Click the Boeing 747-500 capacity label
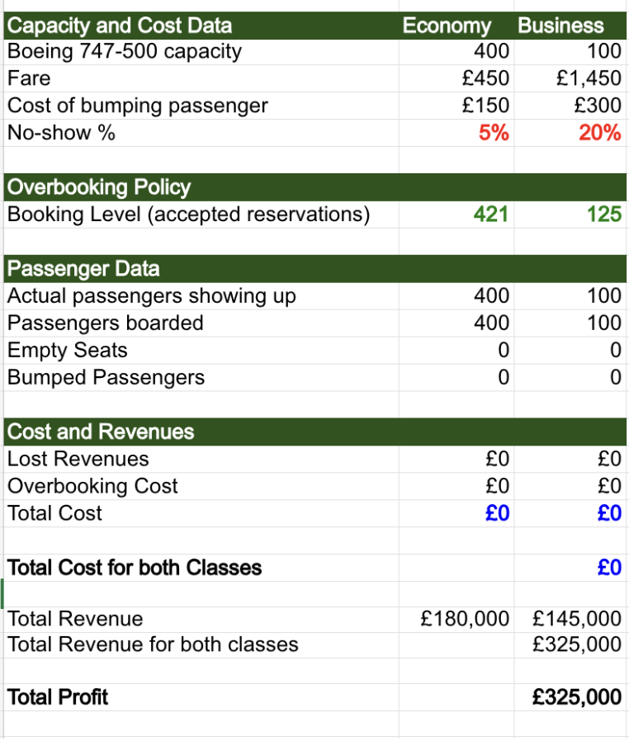 [125, 51]
